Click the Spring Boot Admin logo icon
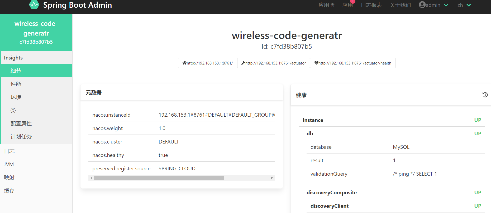 tap(34, 4)
